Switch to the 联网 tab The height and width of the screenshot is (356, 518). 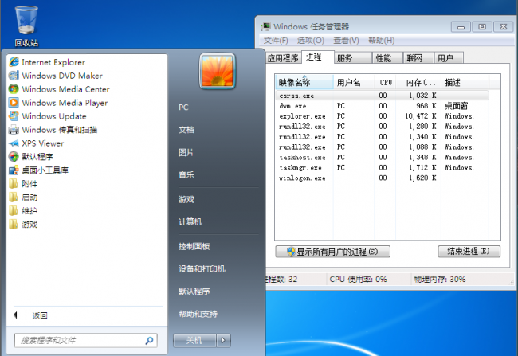click(x=418, y=58)
